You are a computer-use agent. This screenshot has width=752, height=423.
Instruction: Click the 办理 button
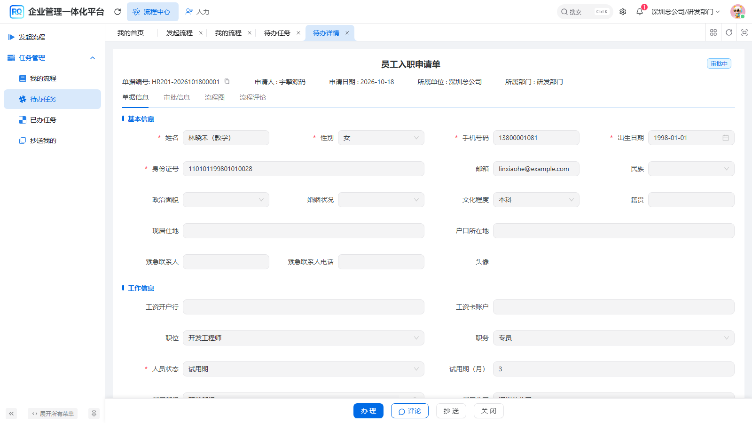click(368, 411)
